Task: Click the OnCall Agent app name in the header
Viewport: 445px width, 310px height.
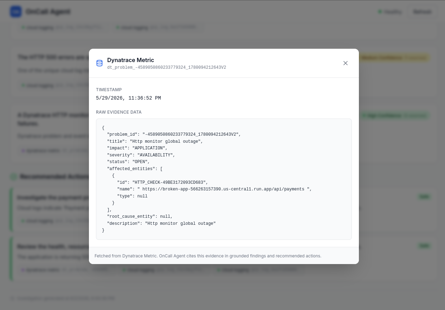Action: [48, 12]
